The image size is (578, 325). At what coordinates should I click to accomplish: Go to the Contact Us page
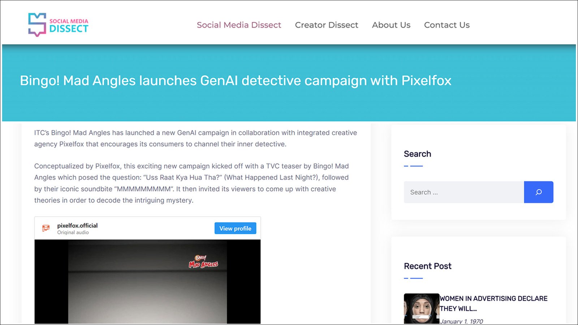coord(447,25)
